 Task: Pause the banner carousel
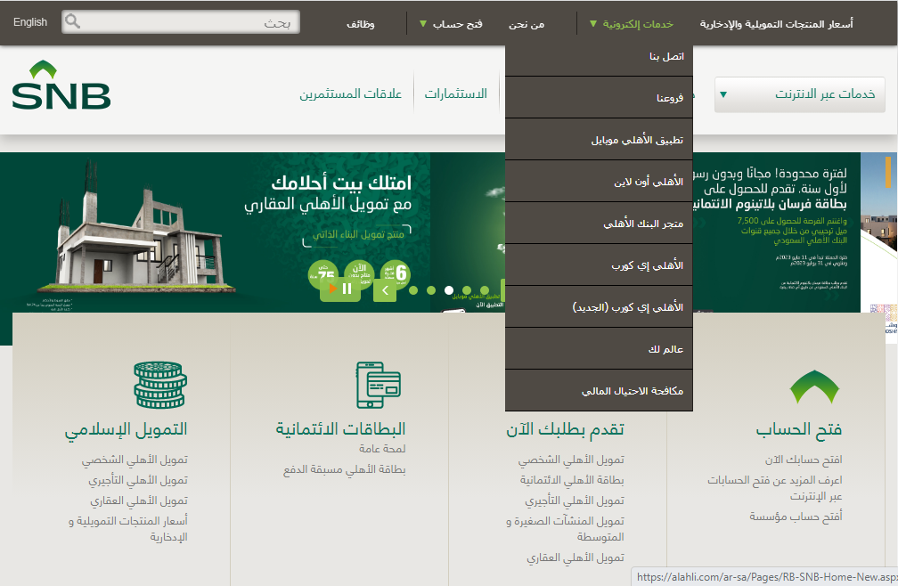click(347, 289)
